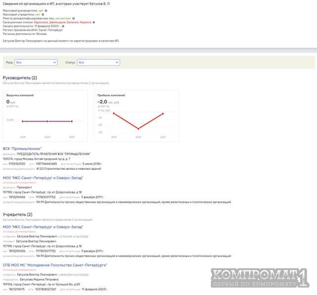Click the Учредитель (2) heading

18,214
